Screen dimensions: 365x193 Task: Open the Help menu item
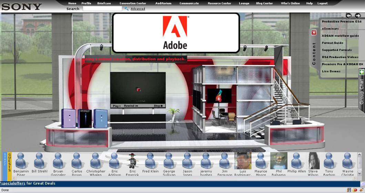pos(310,3)
